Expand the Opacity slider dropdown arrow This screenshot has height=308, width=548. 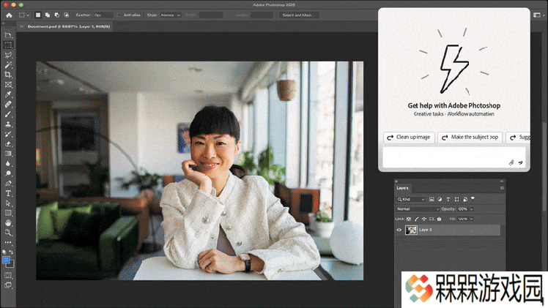(472, 209)
